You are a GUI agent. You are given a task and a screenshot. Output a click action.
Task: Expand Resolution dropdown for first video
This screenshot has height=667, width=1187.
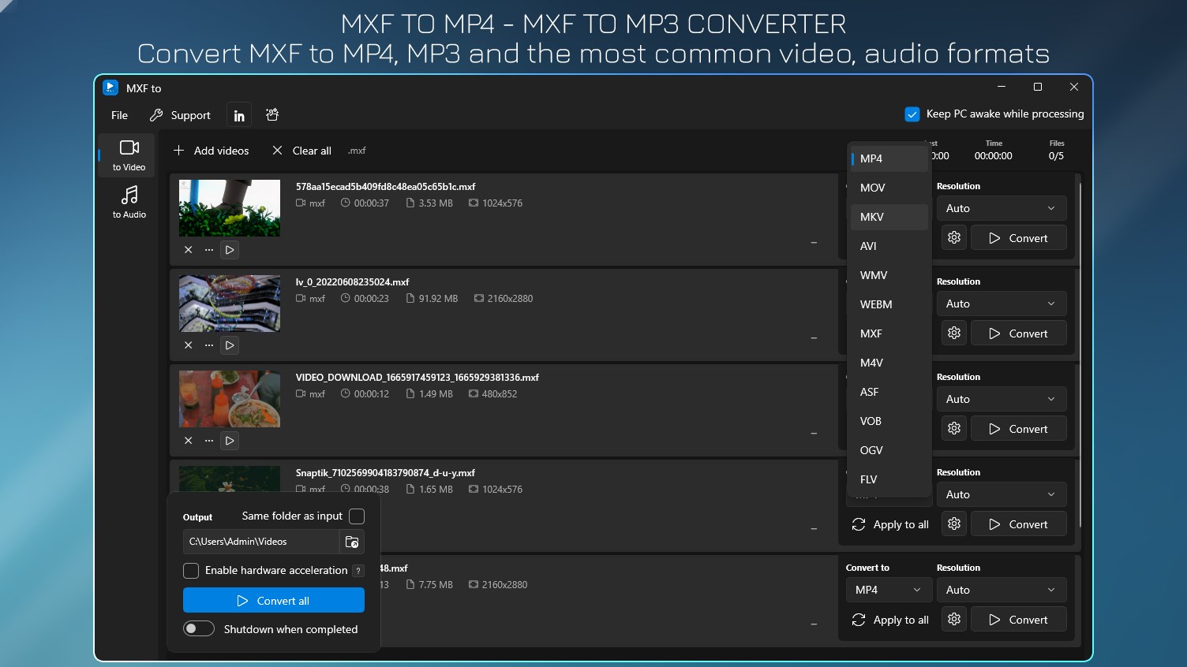(x=1002, y=208)
